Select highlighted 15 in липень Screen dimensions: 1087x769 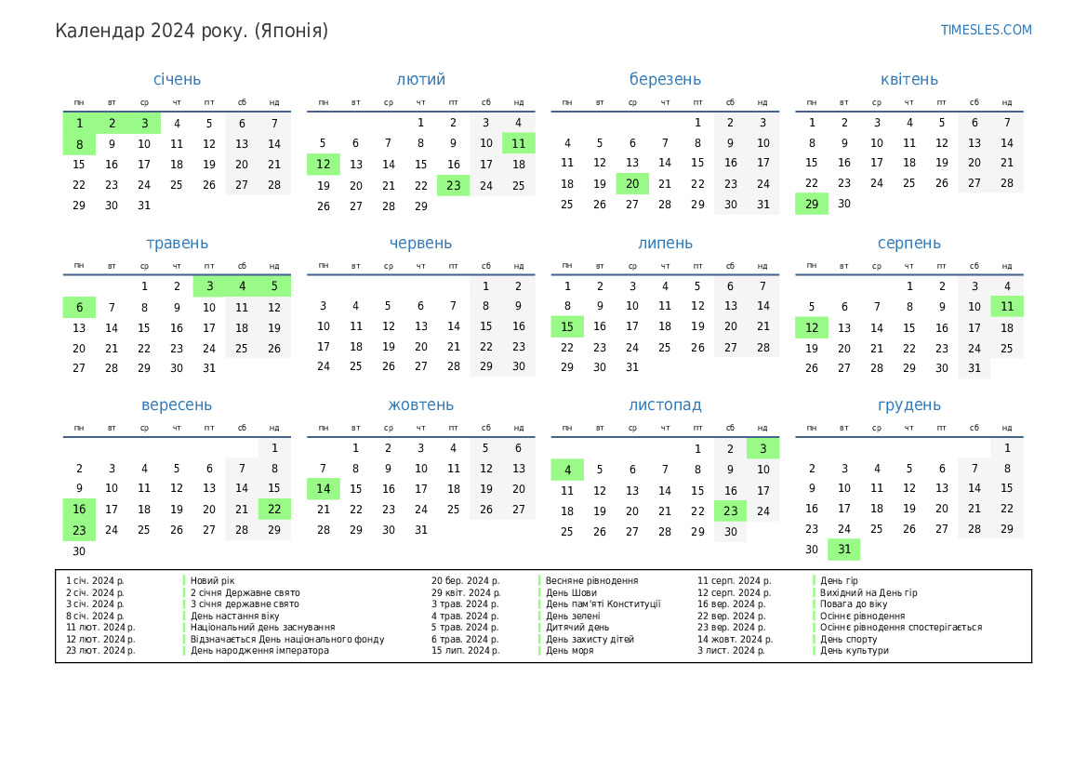567,326
